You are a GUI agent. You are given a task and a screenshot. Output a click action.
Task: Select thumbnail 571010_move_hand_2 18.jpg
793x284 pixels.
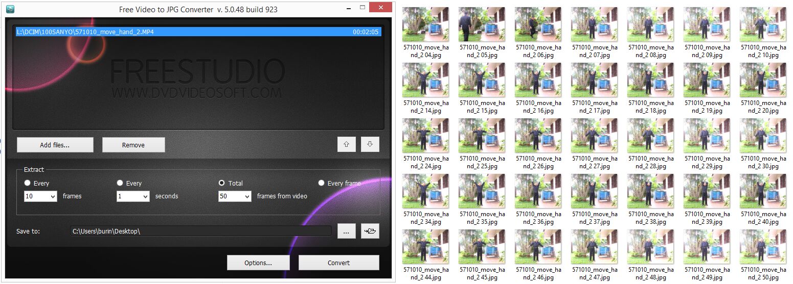coord(651,80)
